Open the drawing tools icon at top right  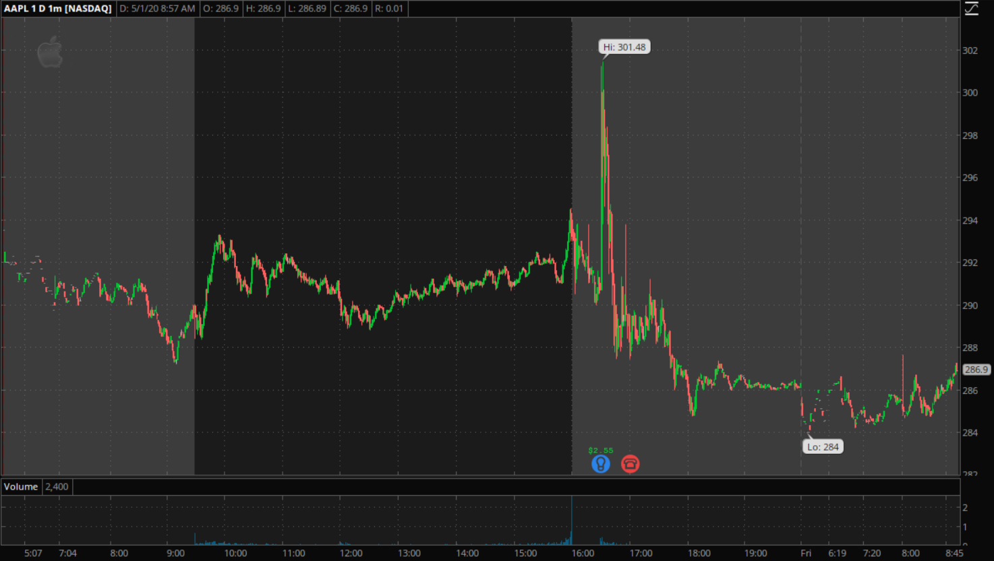pos(971,9)
